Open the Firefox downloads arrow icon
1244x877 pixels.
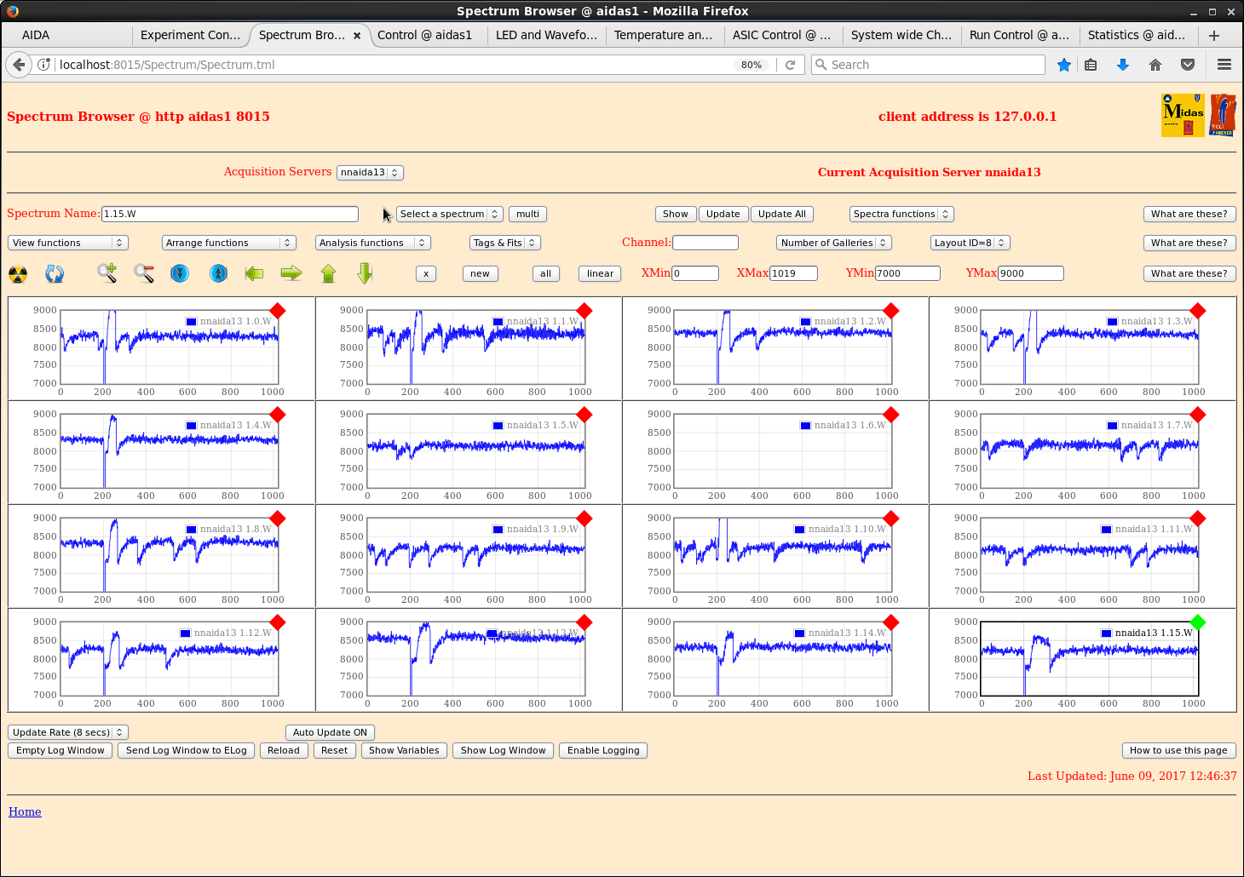click(1123, 65)
